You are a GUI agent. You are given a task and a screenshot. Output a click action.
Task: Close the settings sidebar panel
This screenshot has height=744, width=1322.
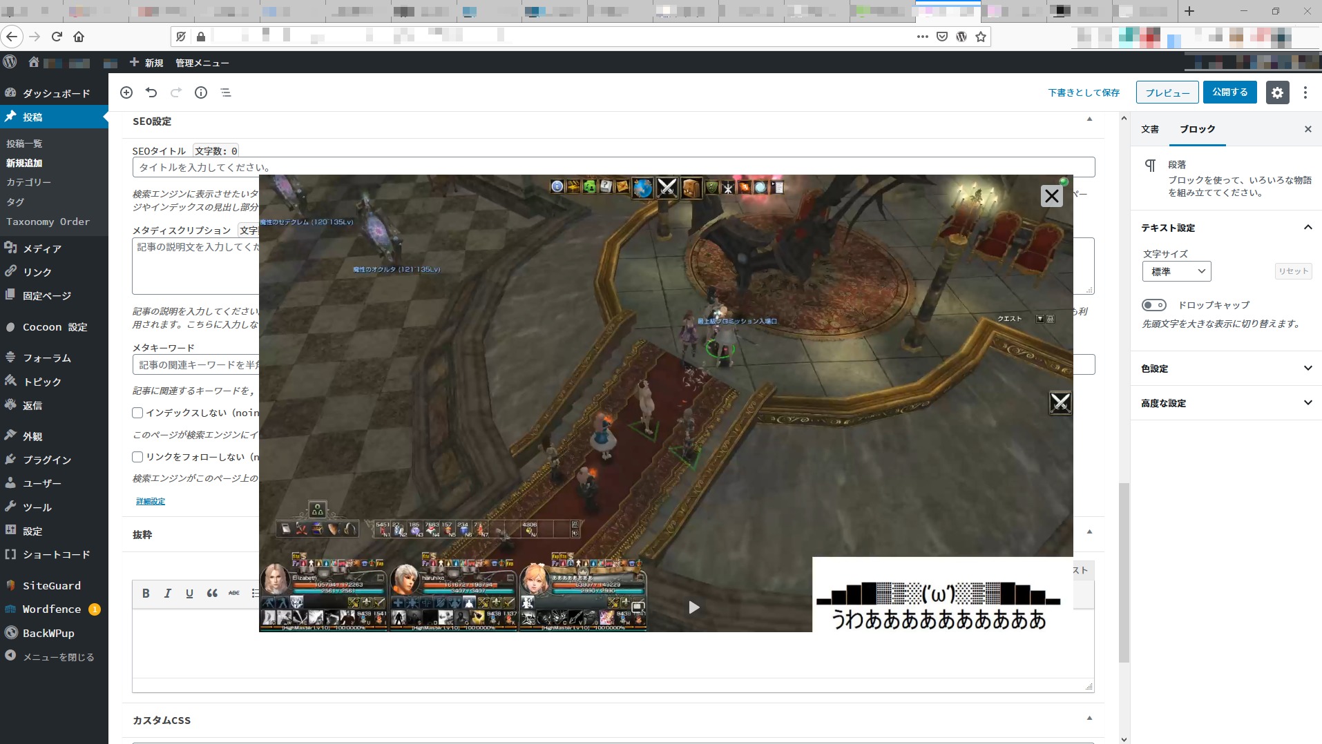tap(1307, 129)
